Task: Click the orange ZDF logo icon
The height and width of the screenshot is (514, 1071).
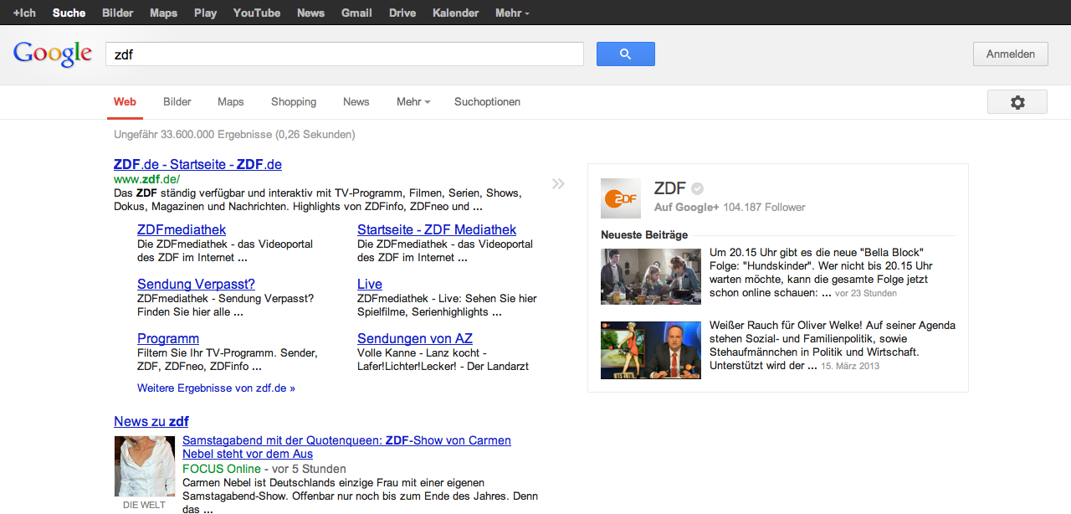Action: coord(621,198)
